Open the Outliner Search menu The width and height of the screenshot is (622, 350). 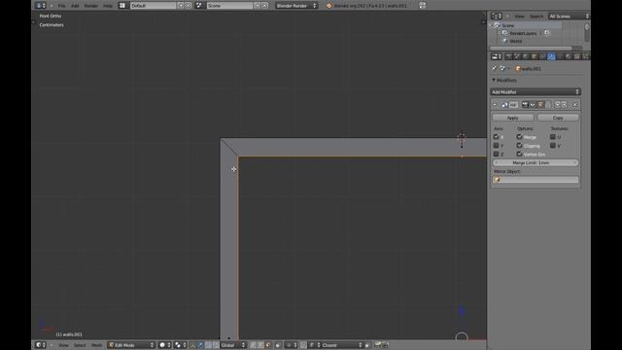click(536, 17)
